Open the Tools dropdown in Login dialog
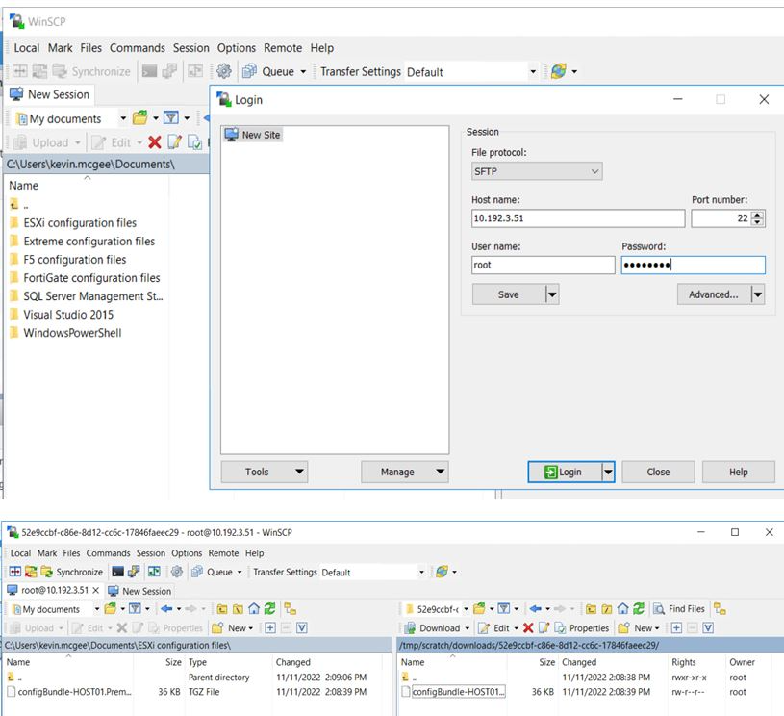Screen dimensions: 784x716 tap(265, 472)
